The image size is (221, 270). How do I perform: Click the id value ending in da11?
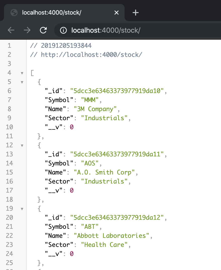117,154
